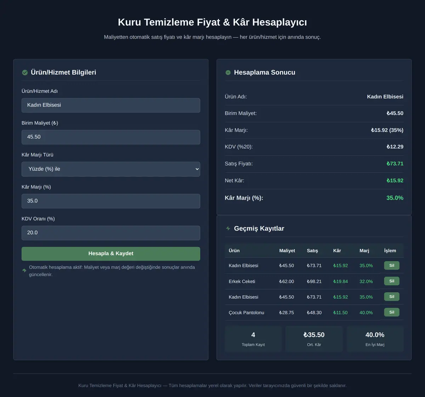The height and width of the screenshot is (397, 425).
Task: Click the KDV (%20) value ₺12.29
Action: click(x=395, y=147)
